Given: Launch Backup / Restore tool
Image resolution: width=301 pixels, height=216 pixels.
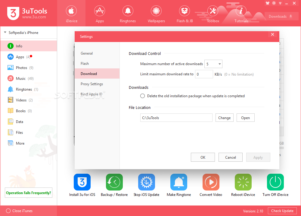Looking at the screenshot, I should pyautogui.click(x=114, y=185).
